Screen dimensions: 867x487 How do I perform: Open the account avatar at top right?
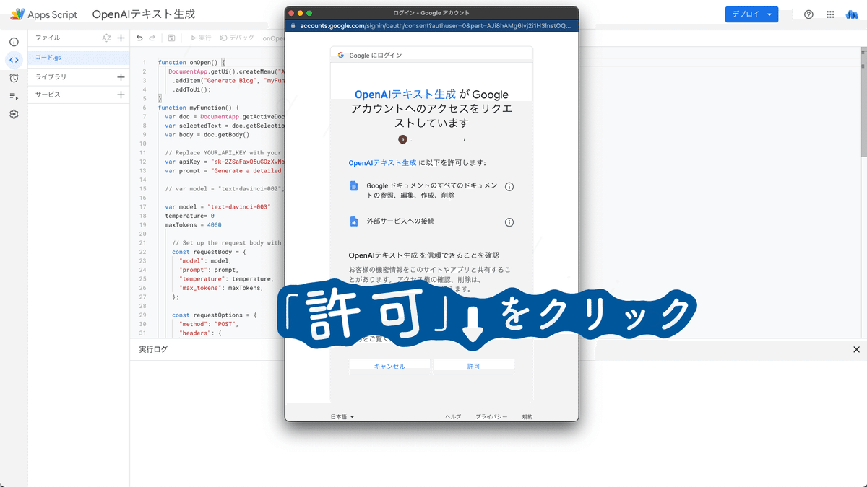pyautogui.click(x=852, y=14)
